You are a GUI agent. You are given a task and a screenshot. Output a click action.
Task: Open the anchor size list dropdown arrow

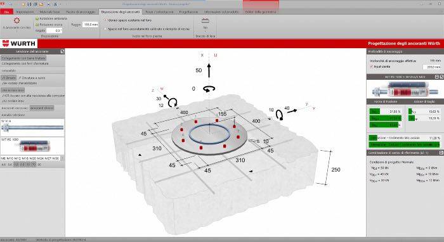pos(63,158)
